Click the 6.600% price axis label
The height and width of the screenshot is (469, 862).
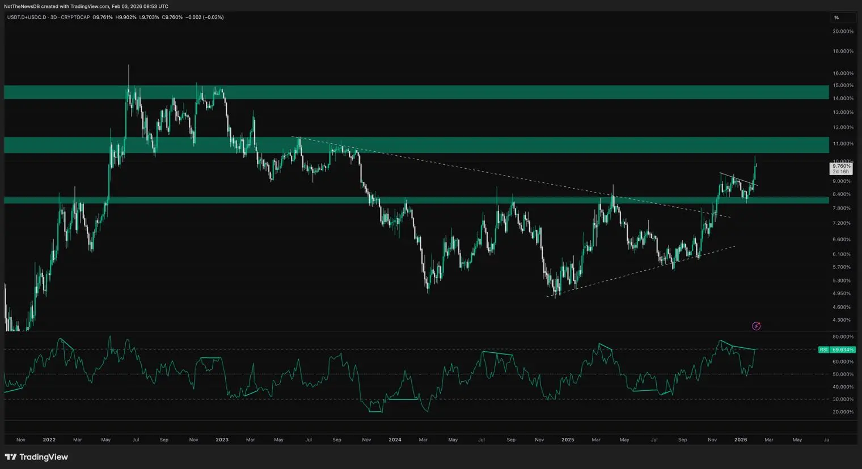(842, 240)
